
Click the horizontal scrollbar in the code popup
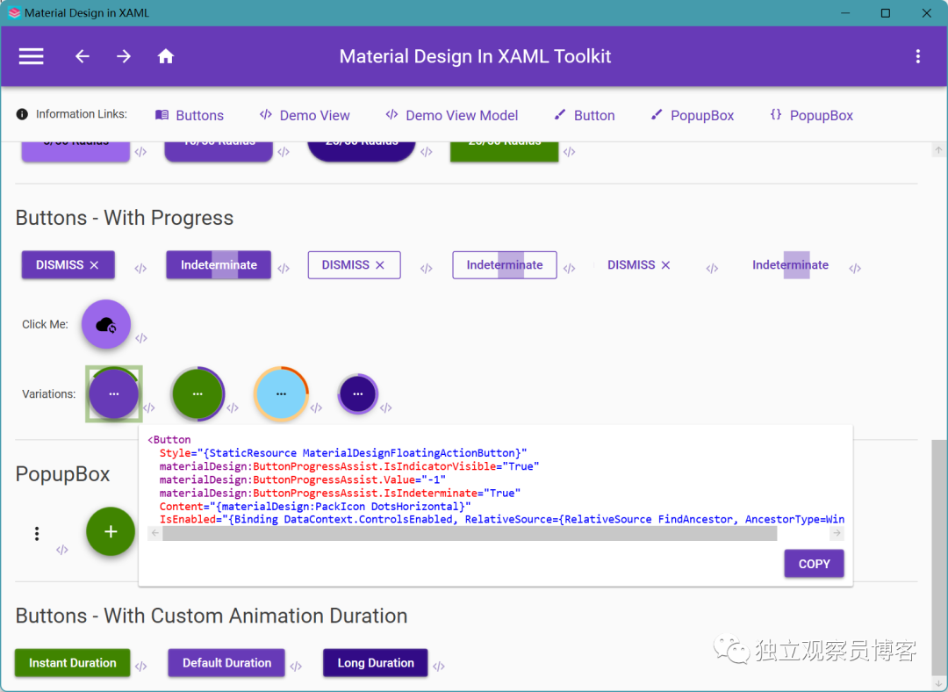click(x=470, y=533)
